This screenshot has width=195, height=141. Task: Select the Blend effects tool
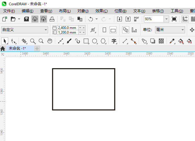pyautogui.click(x=144, y=41)
